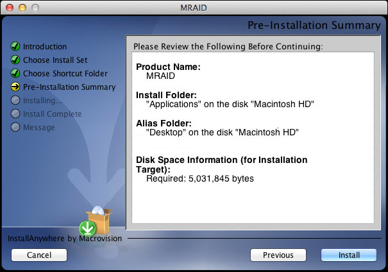Select the Choose Shortcut Folder step label
The image size is (388, 272).
tap(65, 74)
